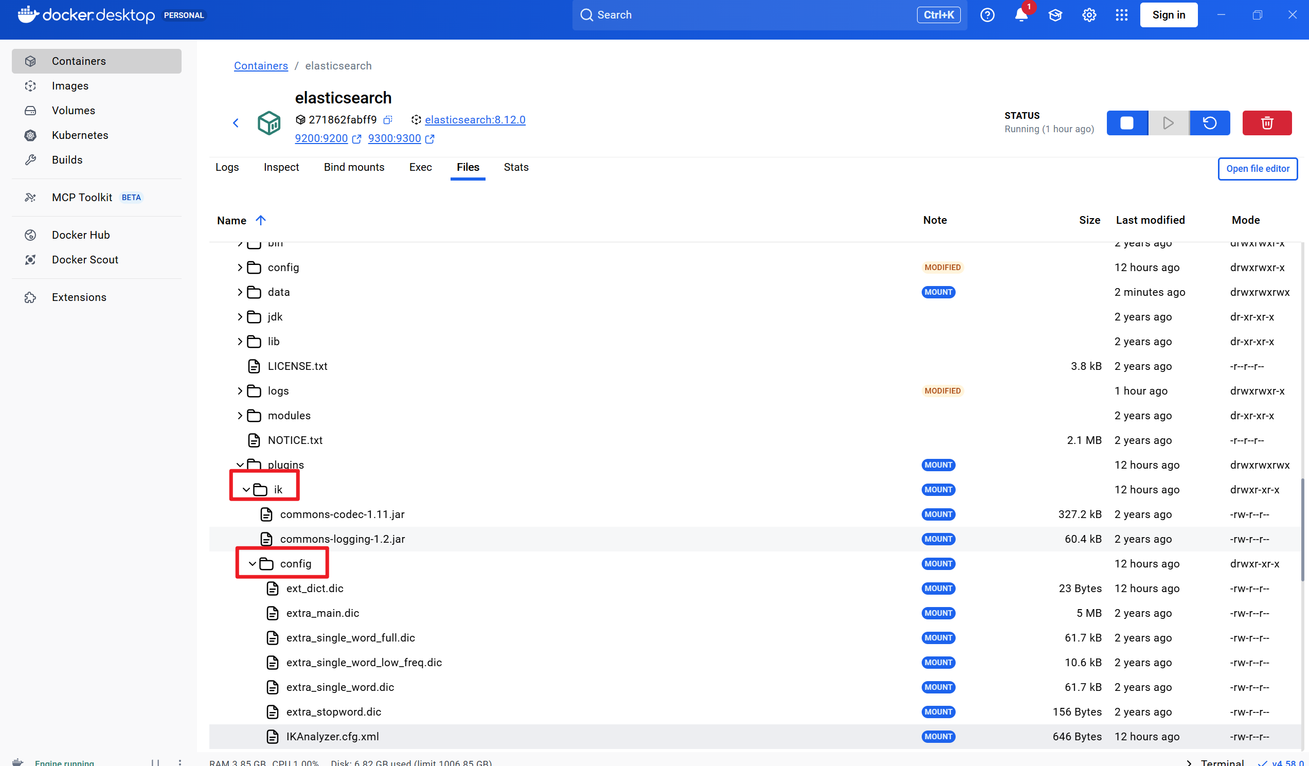Click the Open file editor button
This screenshot has height=766, width=1309.
click(x=1257, y=169)
